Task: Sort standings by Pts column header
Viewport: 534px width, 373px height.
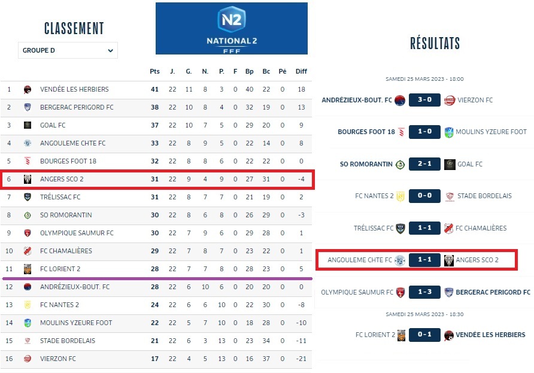Action: [154, 72]
